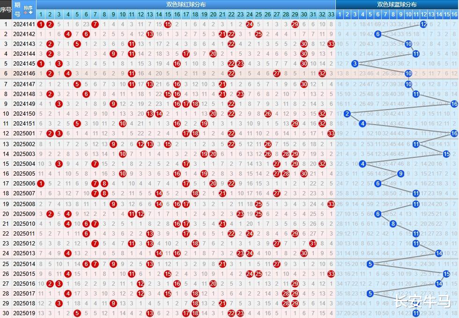Select red-ball column header 17
Image resolution: width=459 pixels, height=318 pixels.
coord(186,15)
